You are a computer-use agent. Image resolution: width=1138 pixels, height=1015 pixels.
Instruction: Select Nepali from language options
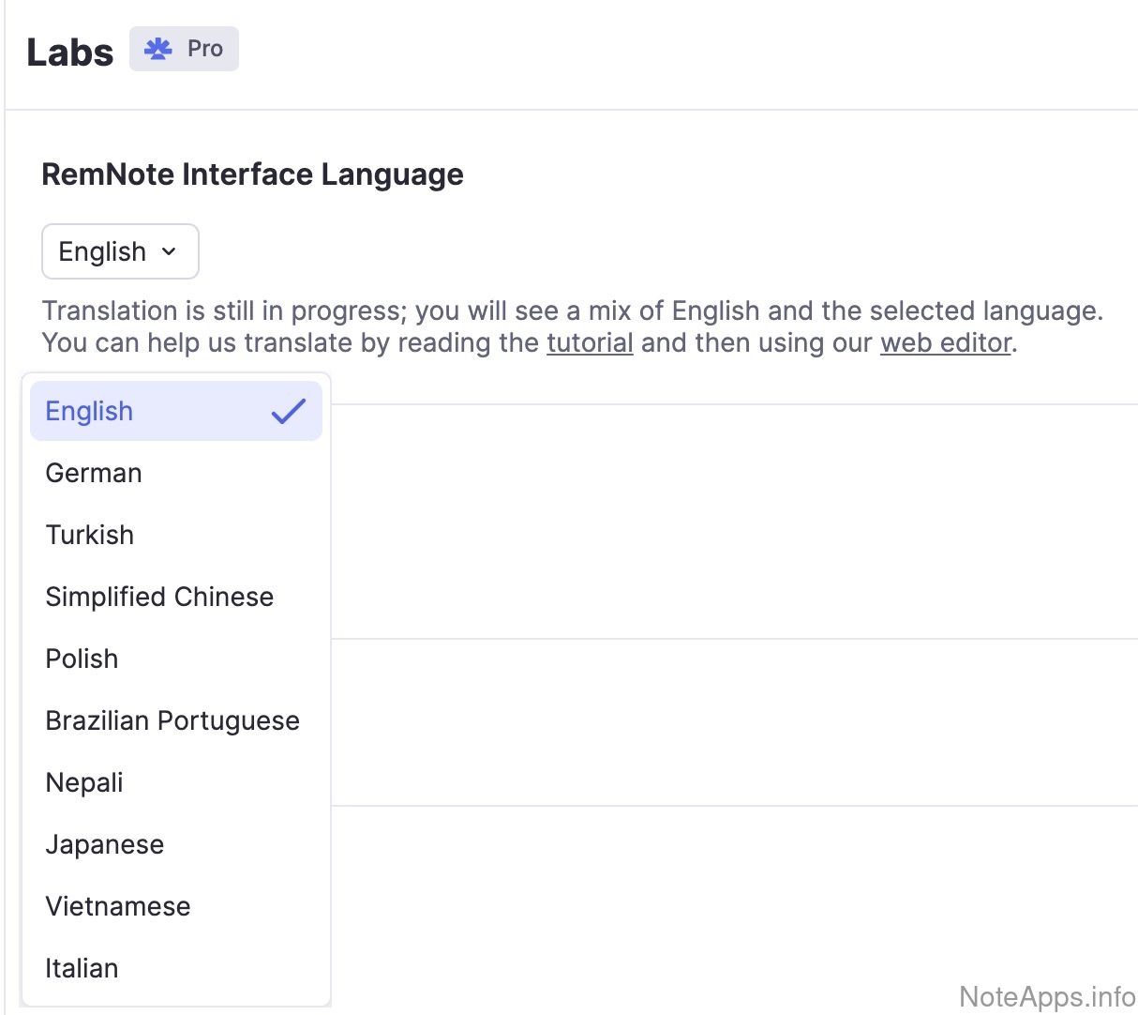coord(84,782)
